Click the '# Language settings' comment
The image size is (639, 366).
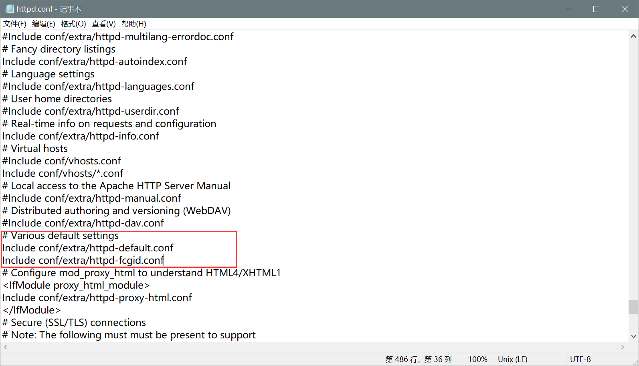[49, 74]
